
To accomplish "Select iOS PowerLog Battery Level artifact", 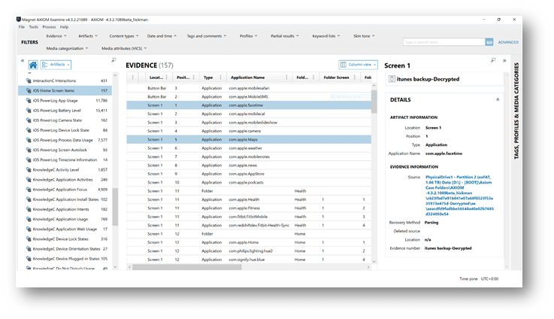I will 65,111.
